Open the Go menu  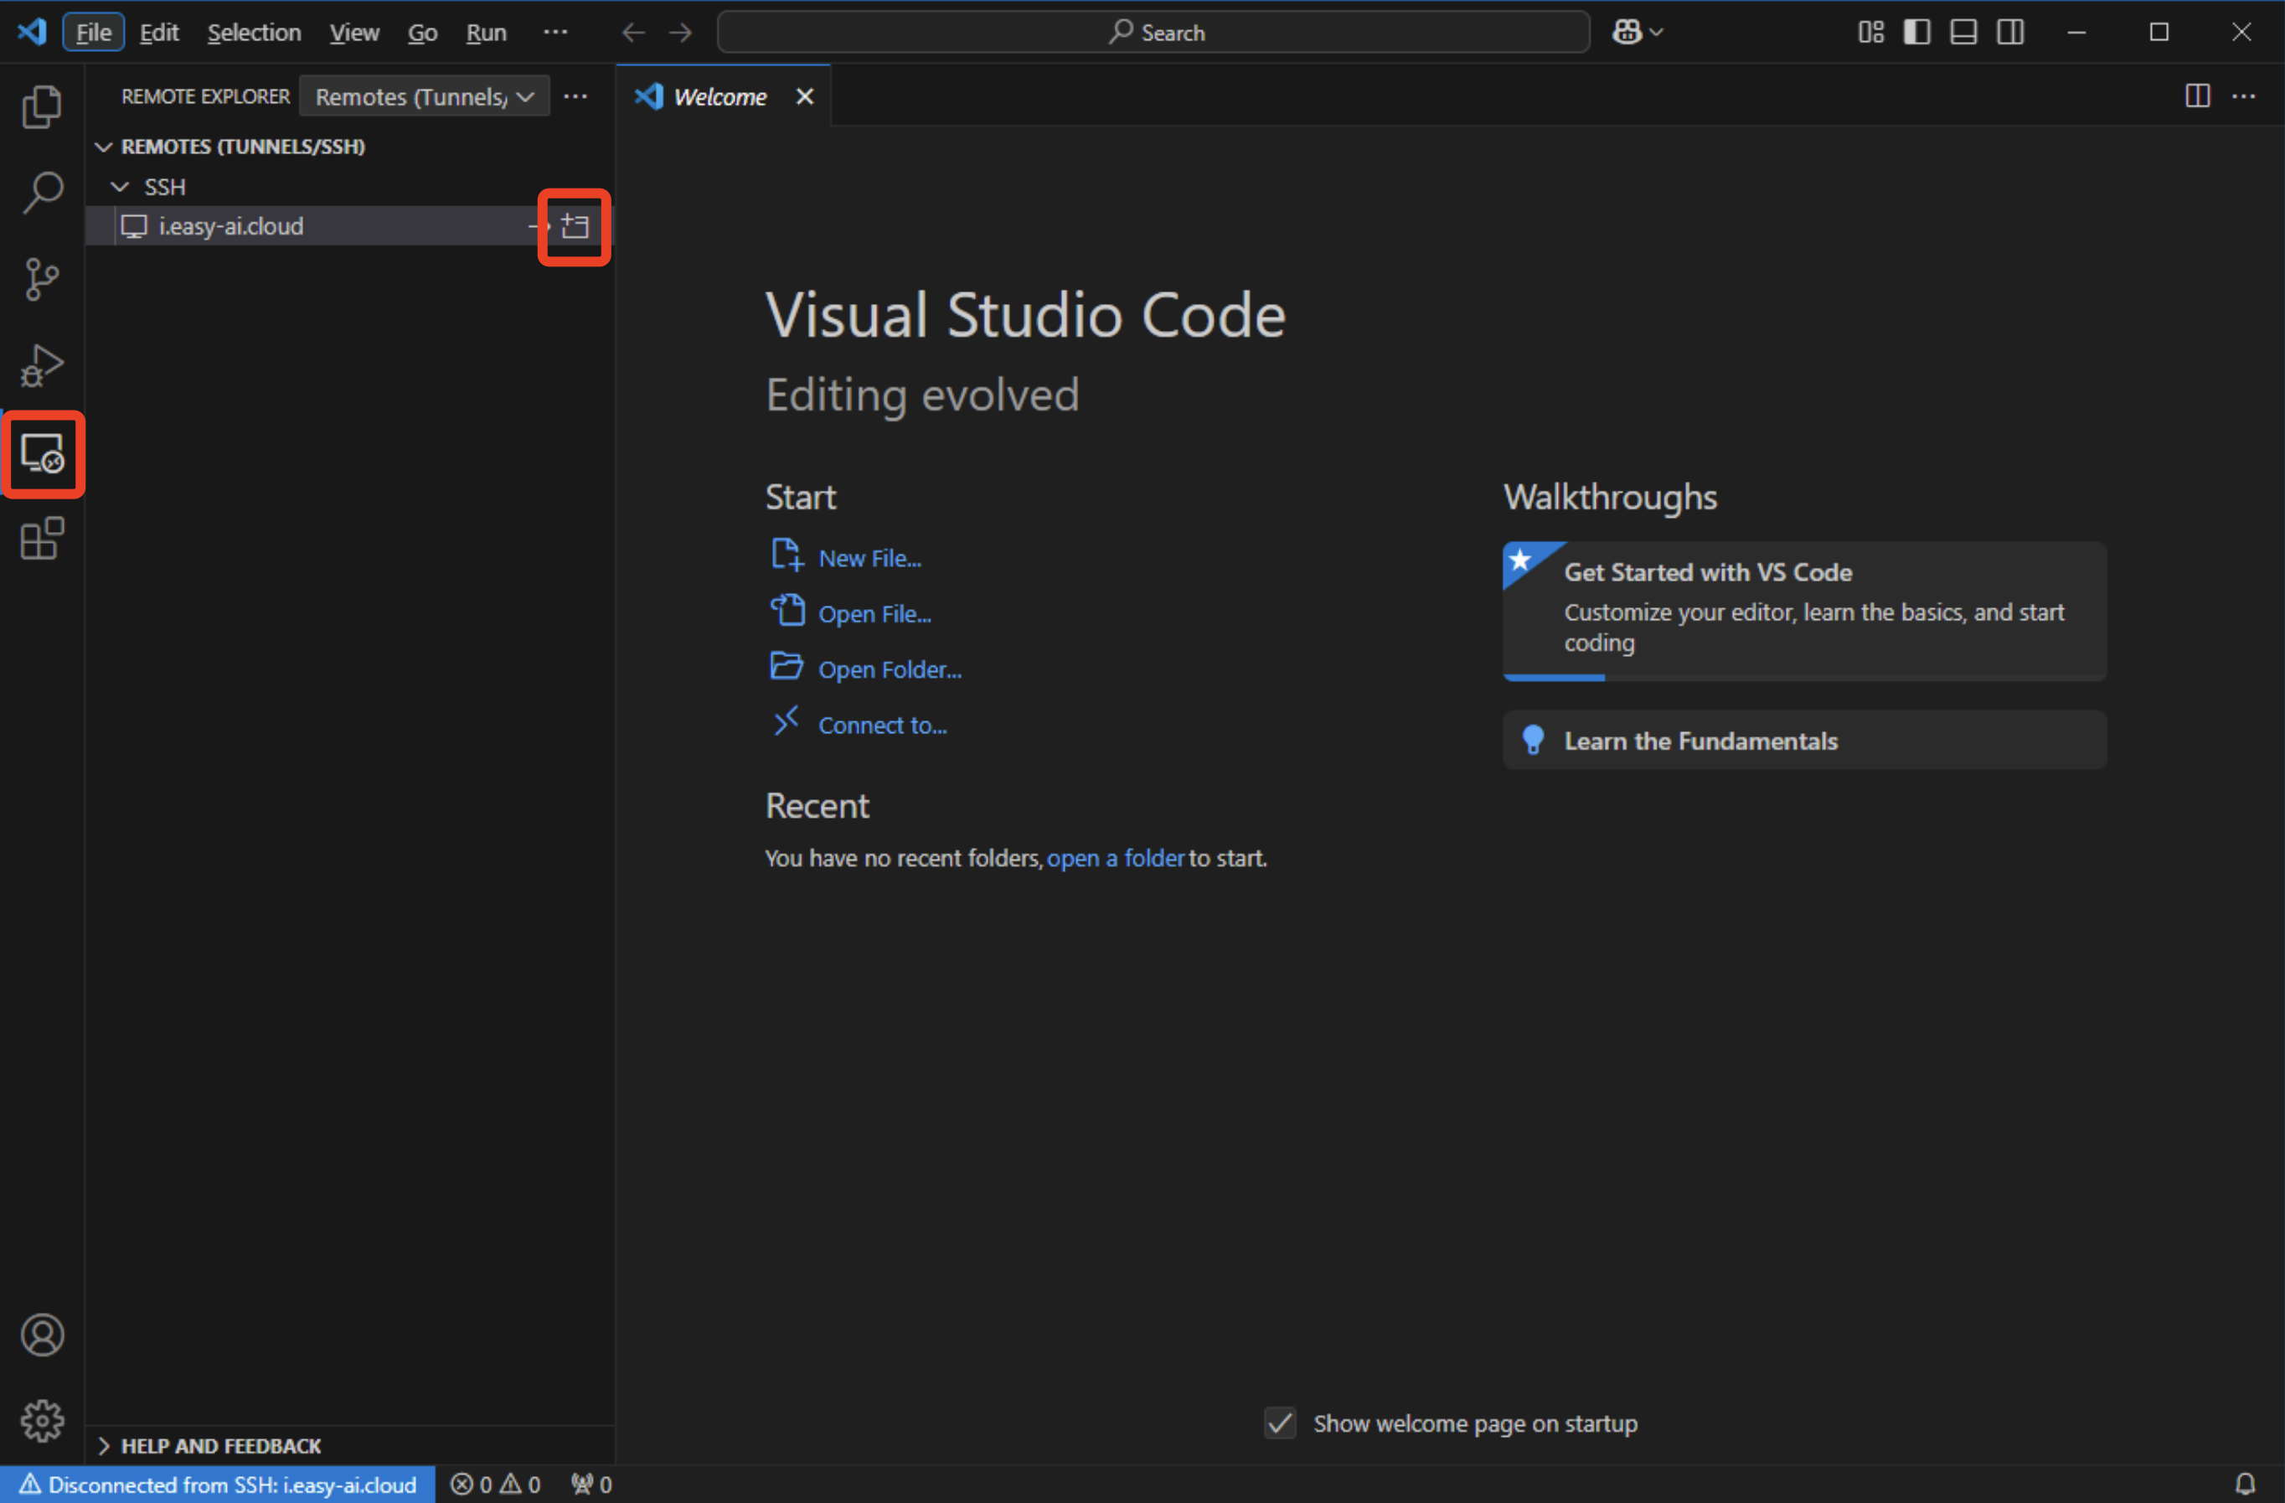422,33
